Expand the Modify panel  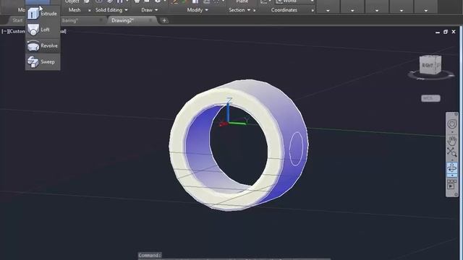pyautogui.click(x=197, y=10)
